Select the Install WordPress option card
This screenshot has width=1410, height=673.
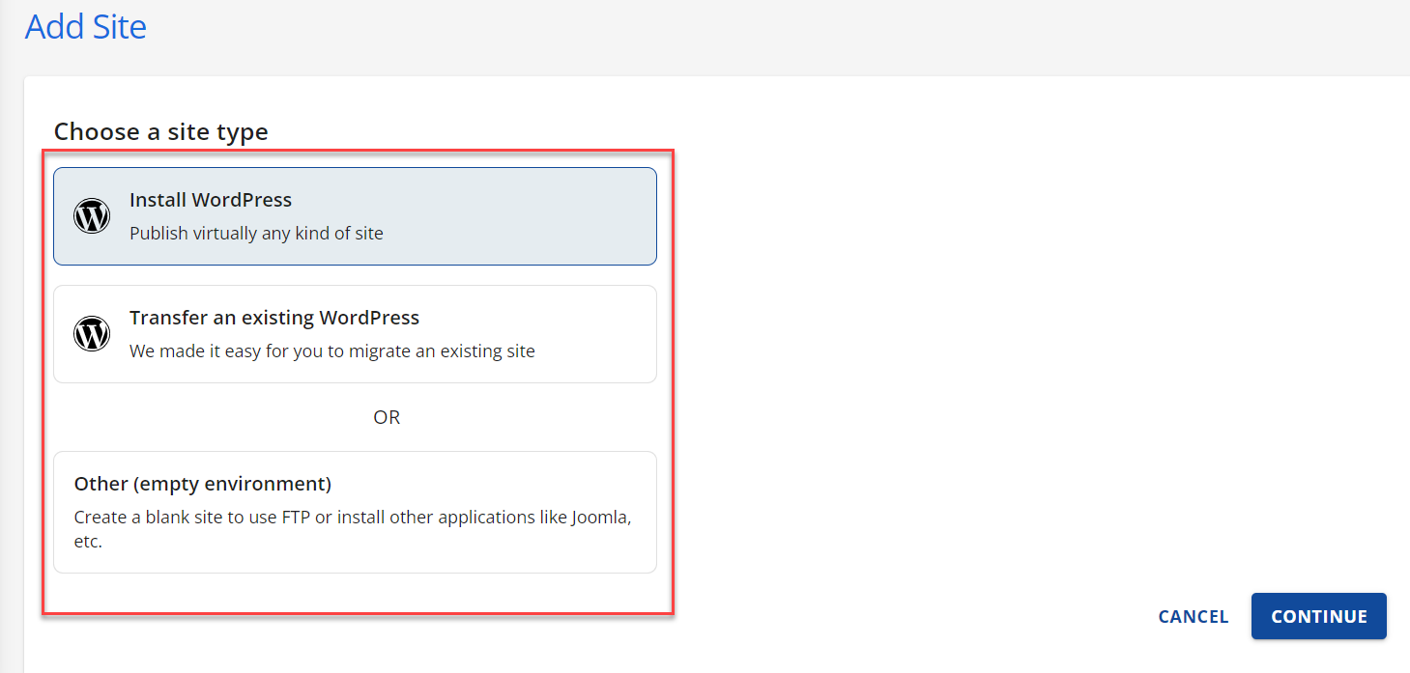(x=355, y=216)
